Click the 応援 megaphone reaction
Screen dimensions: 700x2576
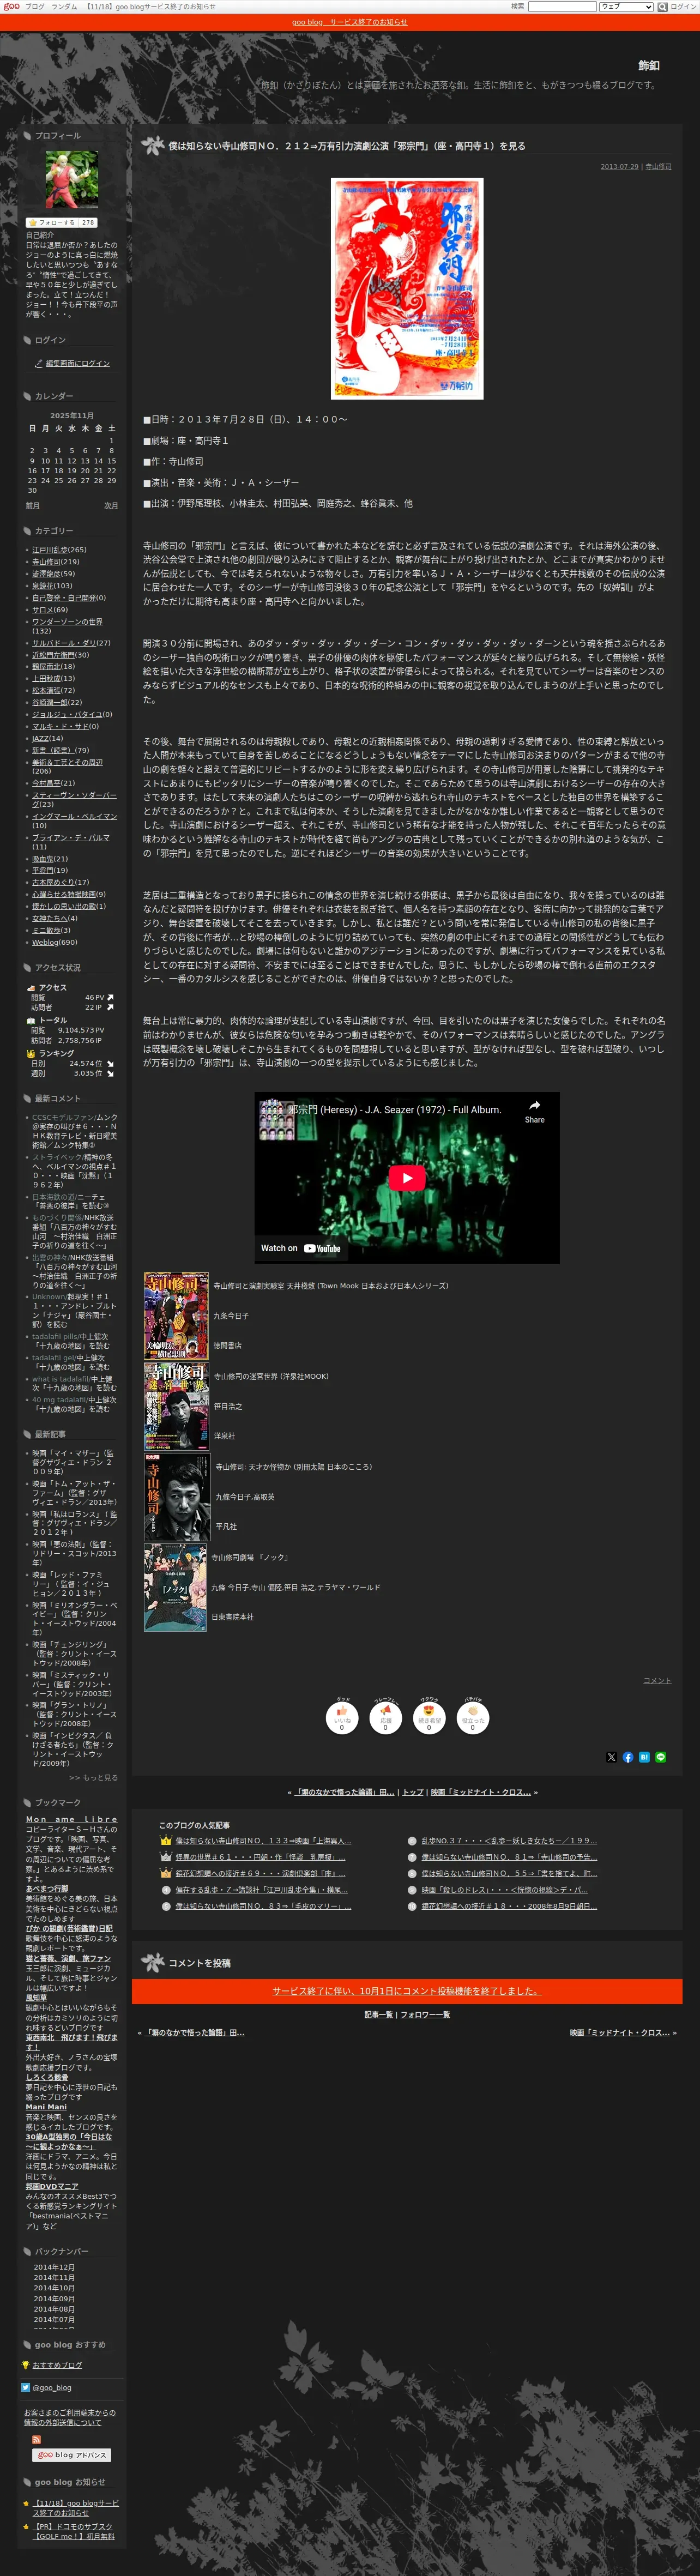(x=385, y=1717)
